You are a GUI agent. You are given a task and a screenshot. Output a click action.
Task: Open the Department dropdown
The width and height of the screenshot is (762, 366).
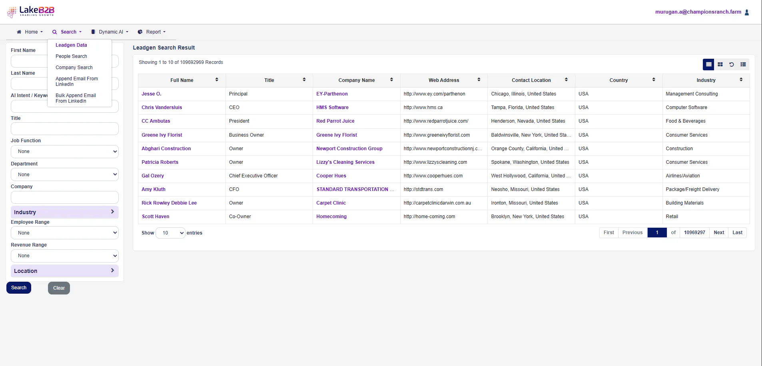point(65,175)
